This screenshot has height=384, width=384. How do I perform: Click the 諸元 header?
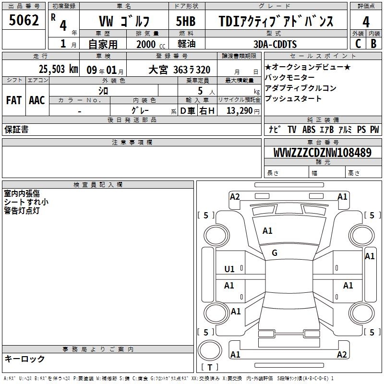pos(323,162)
